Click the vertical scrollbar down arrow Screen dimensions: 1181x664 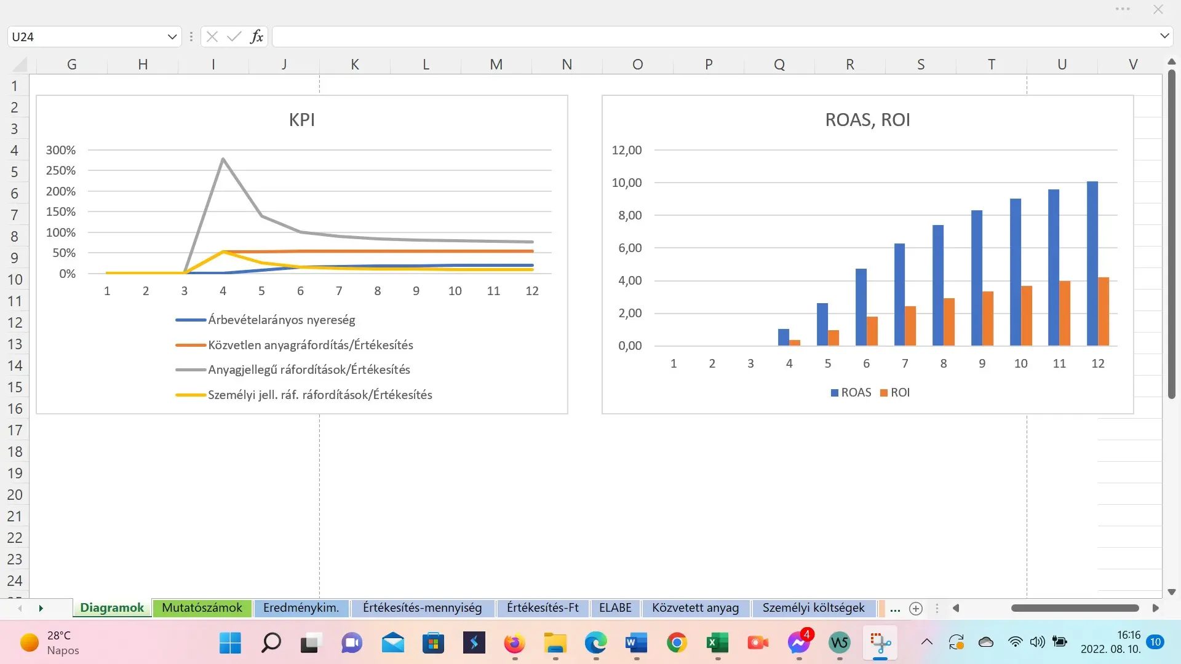pyautogui.click(x=1171, y=592)
